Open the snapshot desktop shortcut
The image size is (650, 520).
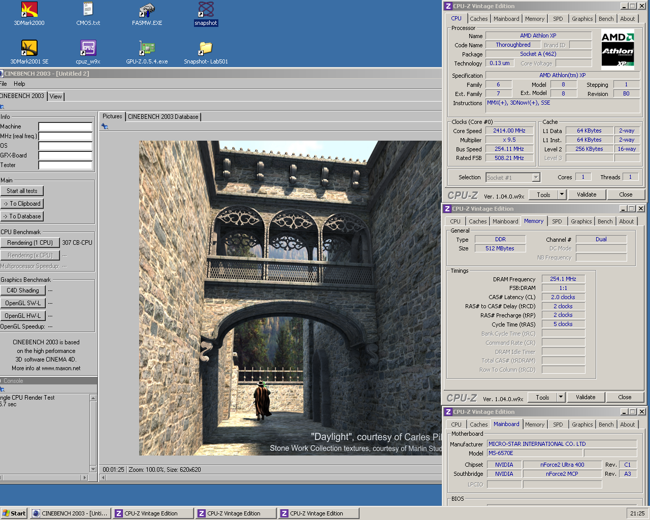[206, 14]
